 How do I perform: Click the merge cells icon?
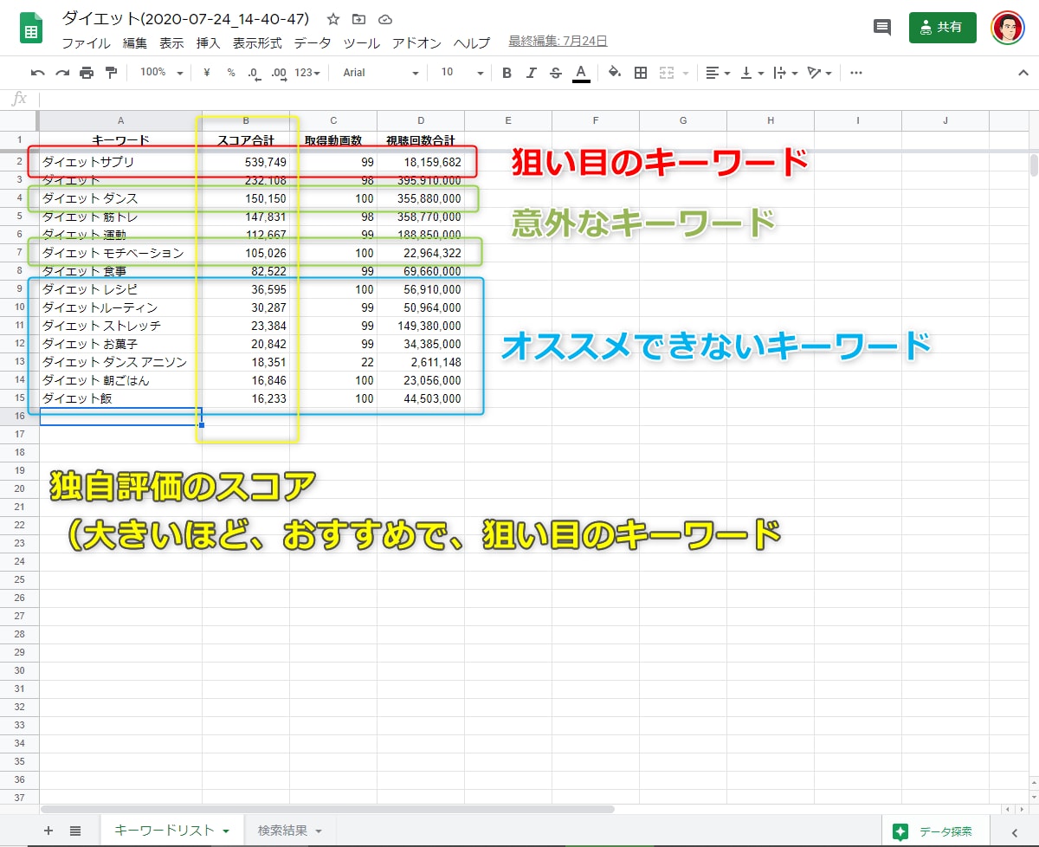pyautogui.click(x=667, y=73)
